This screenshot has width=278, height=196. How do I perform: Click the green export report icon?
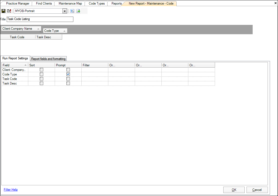point(78,11)
